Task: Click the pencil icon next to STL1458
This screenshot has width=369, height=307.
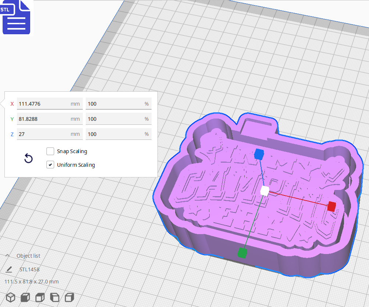Action: pos(9,269)
